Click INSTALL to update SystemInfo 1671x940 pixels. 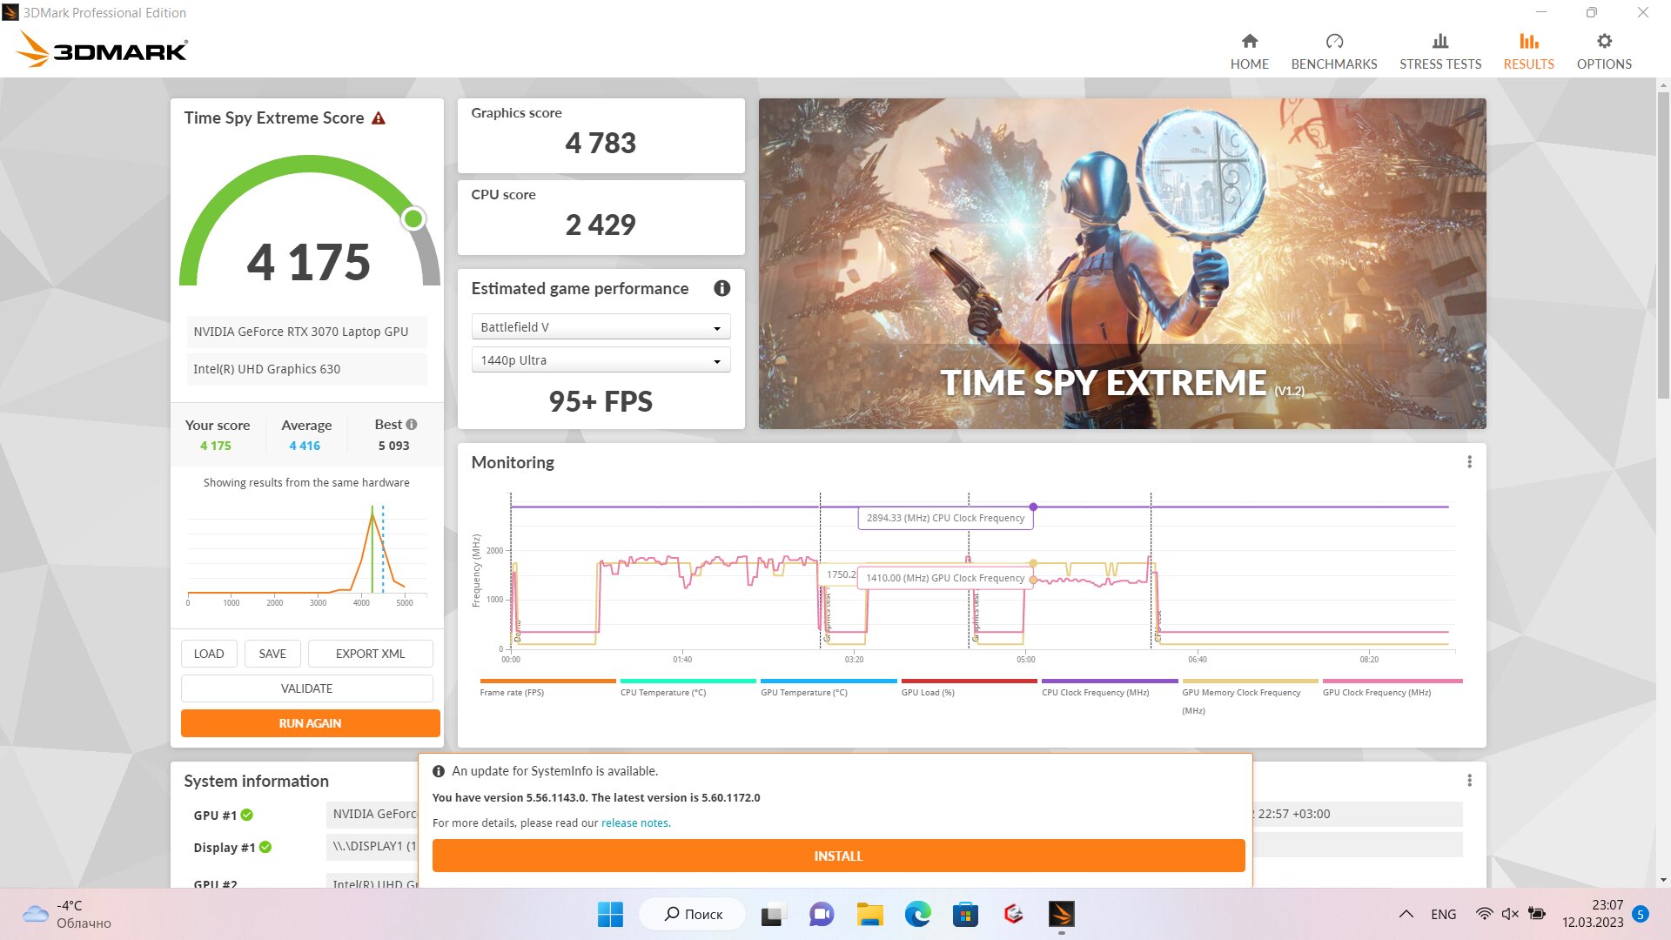click(x=838, y=856)
